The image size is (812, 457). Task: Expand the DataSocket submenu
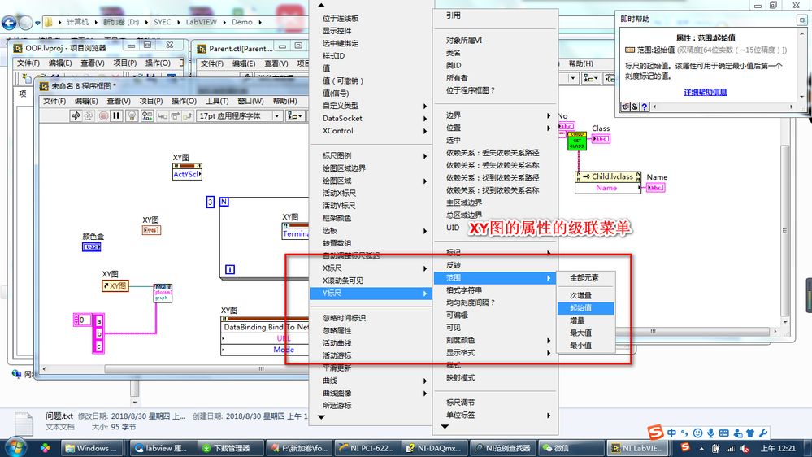coord(371,118)
